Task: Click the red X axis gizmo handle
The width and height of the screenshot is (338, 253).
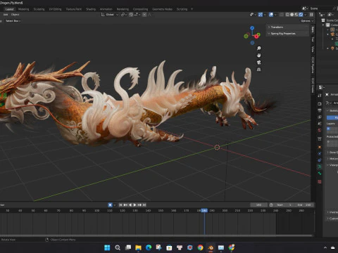Action: [x=257, y=37]
